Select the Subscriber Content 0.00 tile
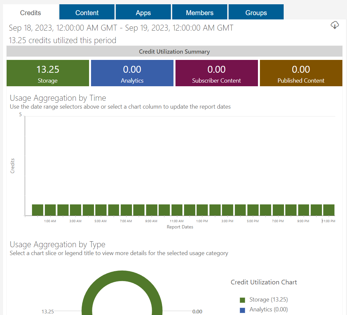This screenshot has height=315, width=347. (x=217, y=73)
